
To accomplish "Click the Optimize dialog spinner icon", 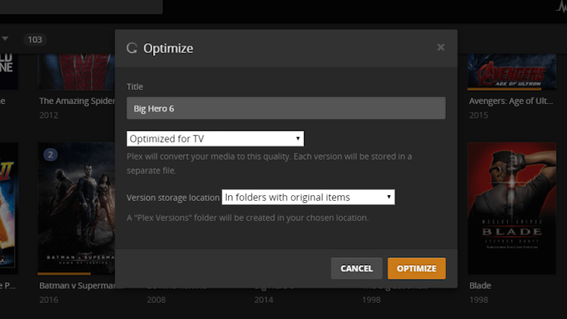I will [132, 48].
